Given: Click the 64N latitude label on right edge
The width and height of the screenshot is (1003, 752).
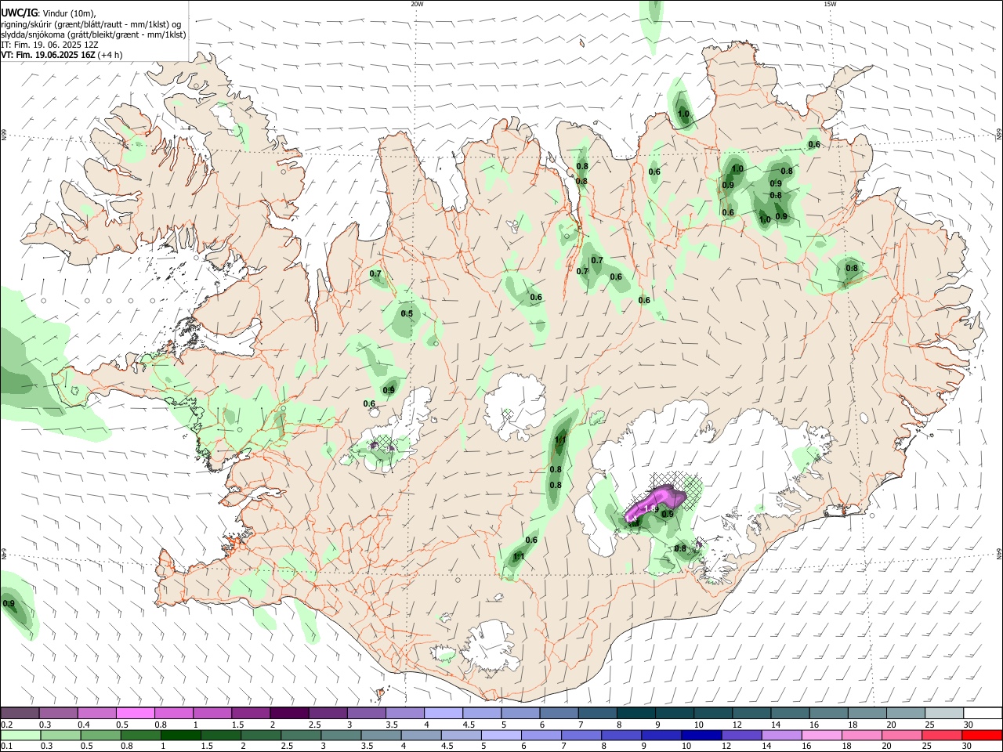Looking at the screenshot, I should point(999,554).
